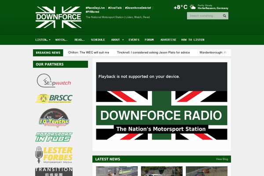264x176 pixels.
Task: Follow the #RaceDayLive hashtag link
Action: pos(95,8)
